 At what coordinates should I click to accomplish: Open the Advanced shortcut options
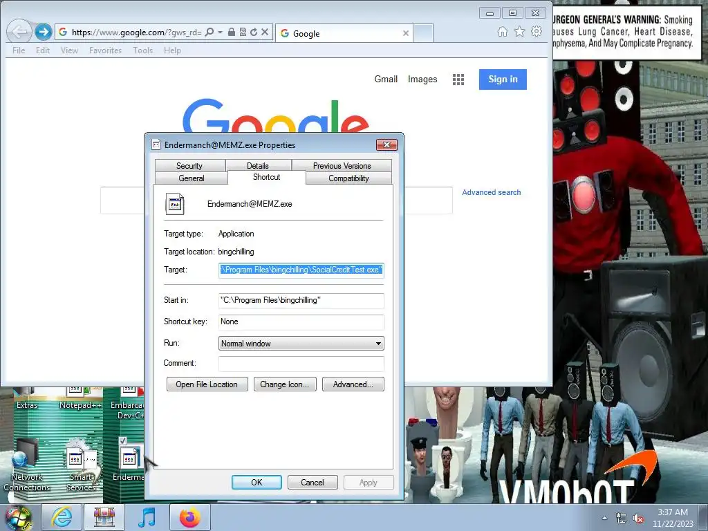coord(353,384)
